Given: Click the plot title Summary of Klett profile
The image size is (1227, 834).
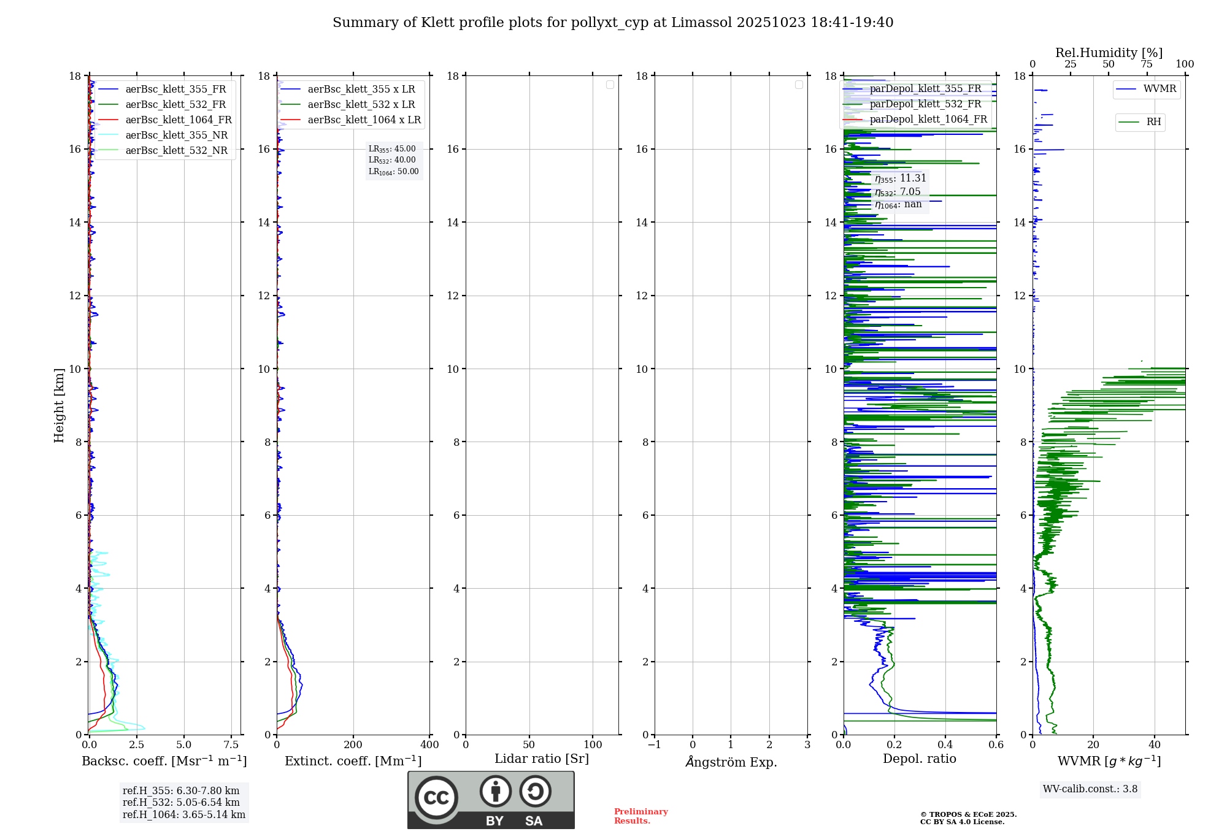Looking at the screenshot, I should click(613, 23).
